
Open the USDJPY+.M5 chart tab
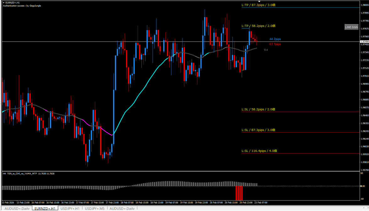[x=95, y=208]
